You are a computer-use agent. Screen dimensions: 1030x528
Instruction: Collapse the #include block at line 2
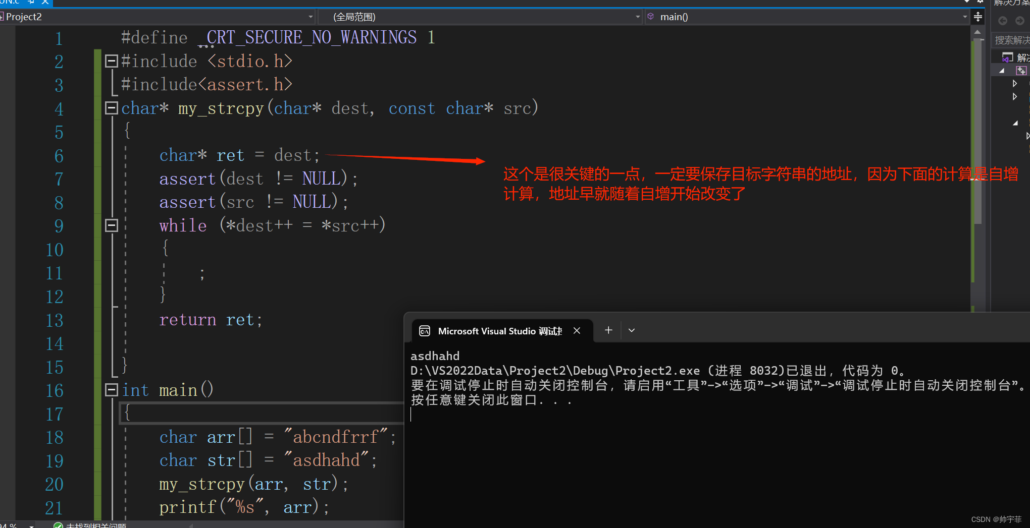[x=111, y=62]
